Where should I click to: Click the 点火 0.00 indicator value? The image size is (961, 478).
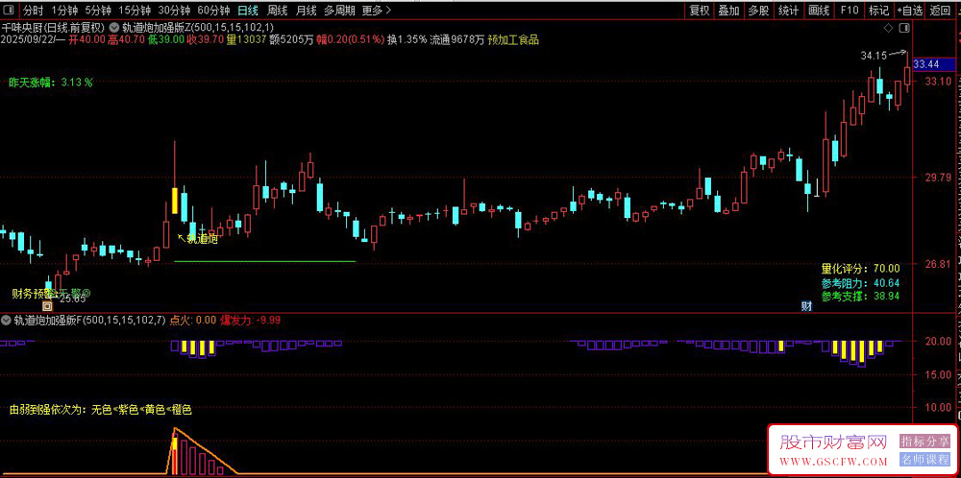[x=192, y=320]
